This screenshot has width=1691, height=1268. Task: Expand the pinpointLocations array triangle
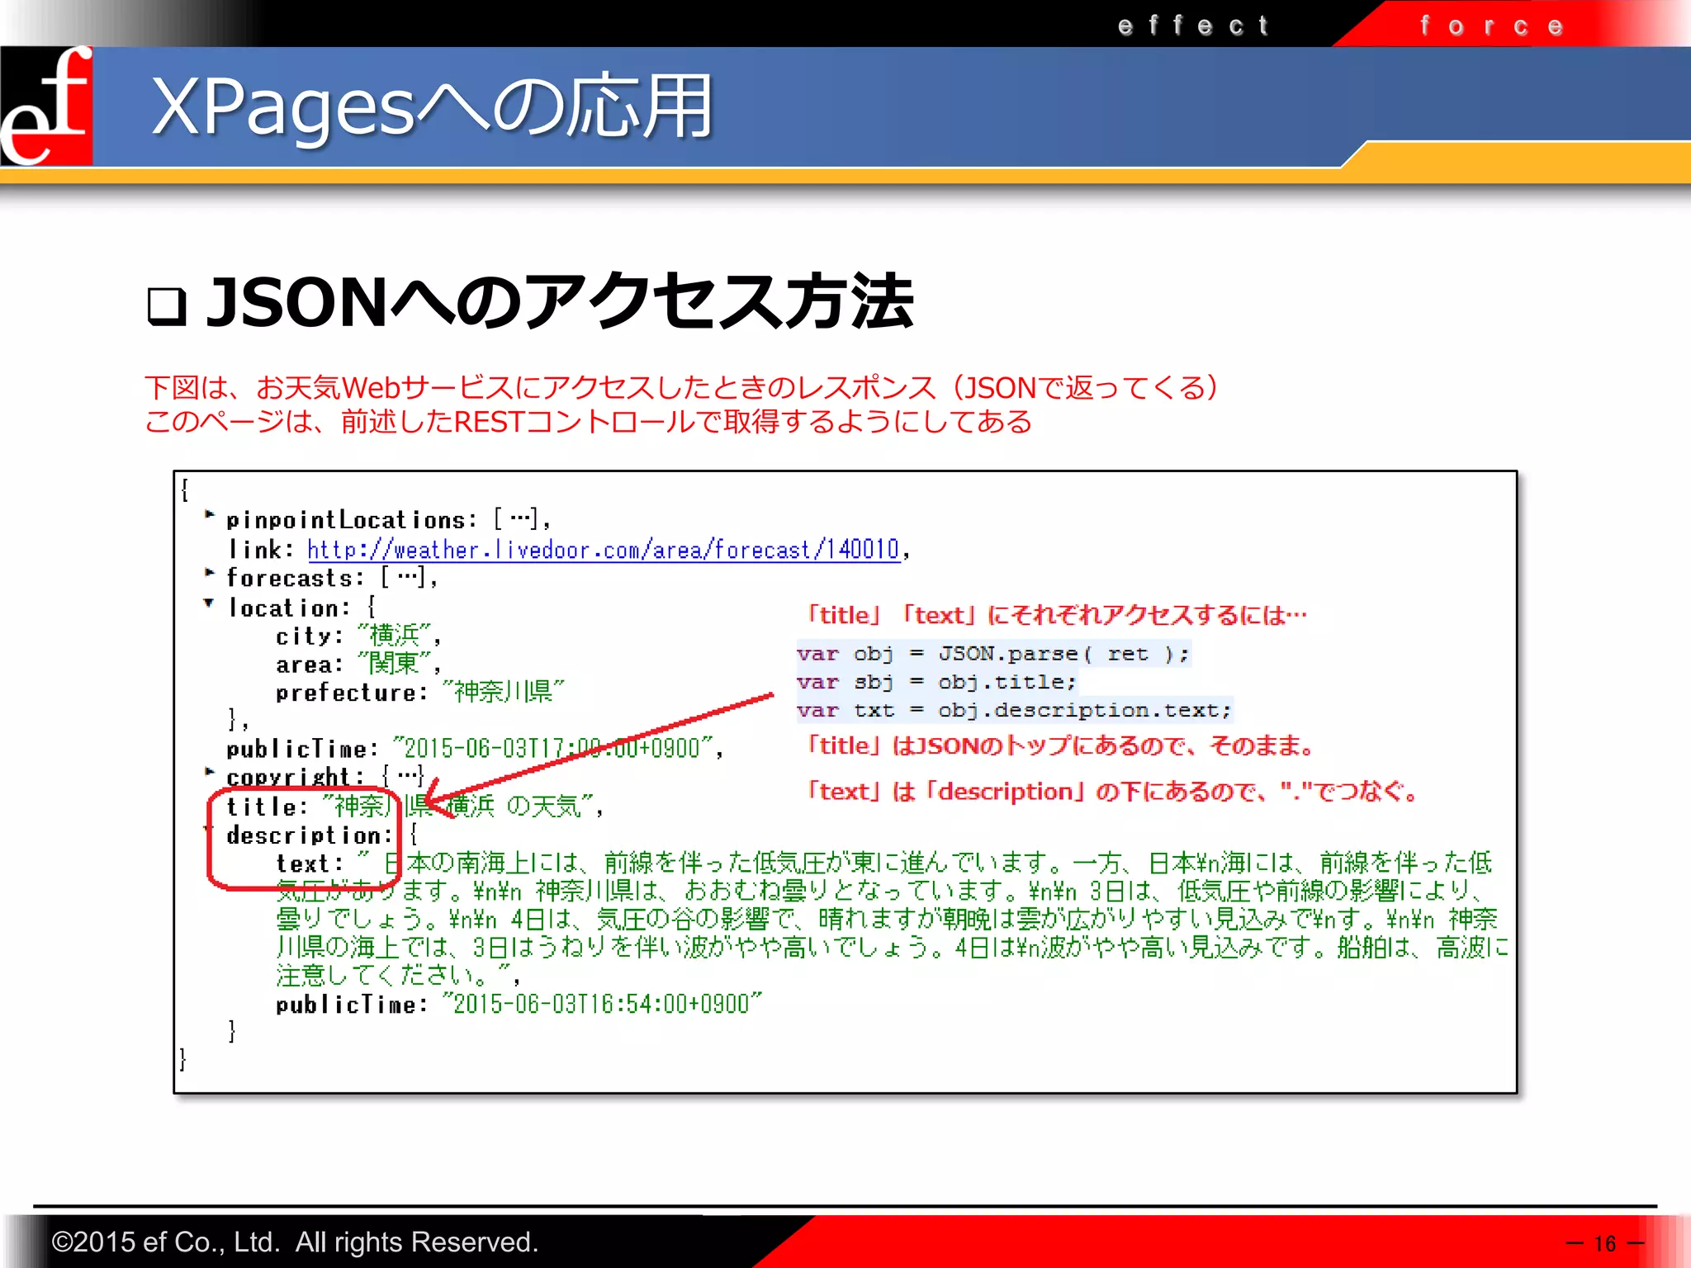tap(210, 515)
